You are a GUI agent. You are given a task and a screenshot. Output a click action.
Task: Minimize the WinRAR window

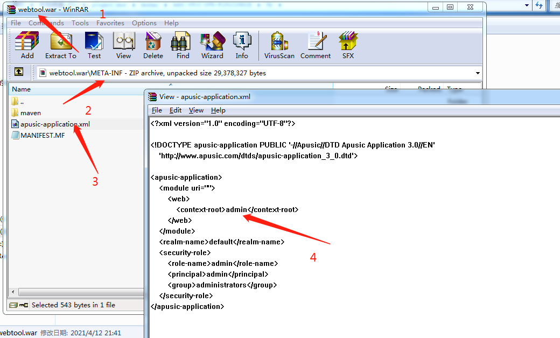click(436, 7)
